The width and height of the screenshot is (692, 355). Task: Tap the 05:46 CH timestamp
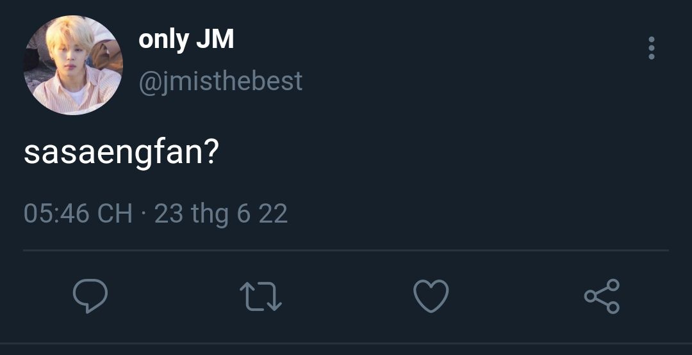pyautogui.click(x=78, y=213)
